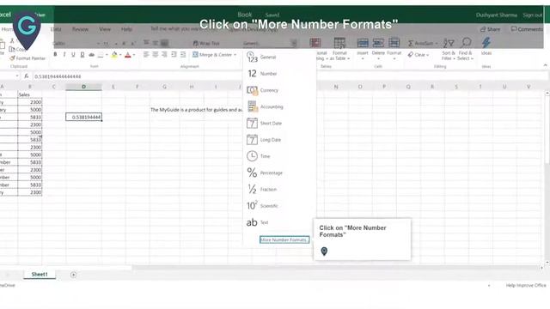Image resolution: width=550 pixels, height=309 pixels.
Task: Align text left in cell
Action: click(x=146, y=55)
